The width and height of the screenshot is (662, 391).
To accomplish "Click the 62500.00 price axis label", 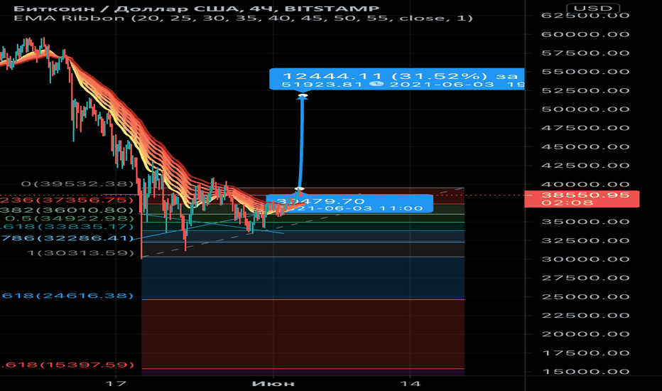I will click(585, 16).
